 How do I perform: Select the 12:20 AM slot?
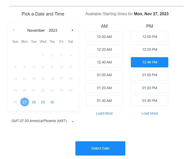tap(104, 49)
